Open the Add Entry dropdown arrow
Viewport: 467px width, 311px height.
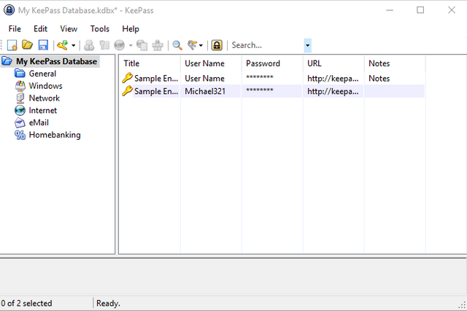click(73, 45)
